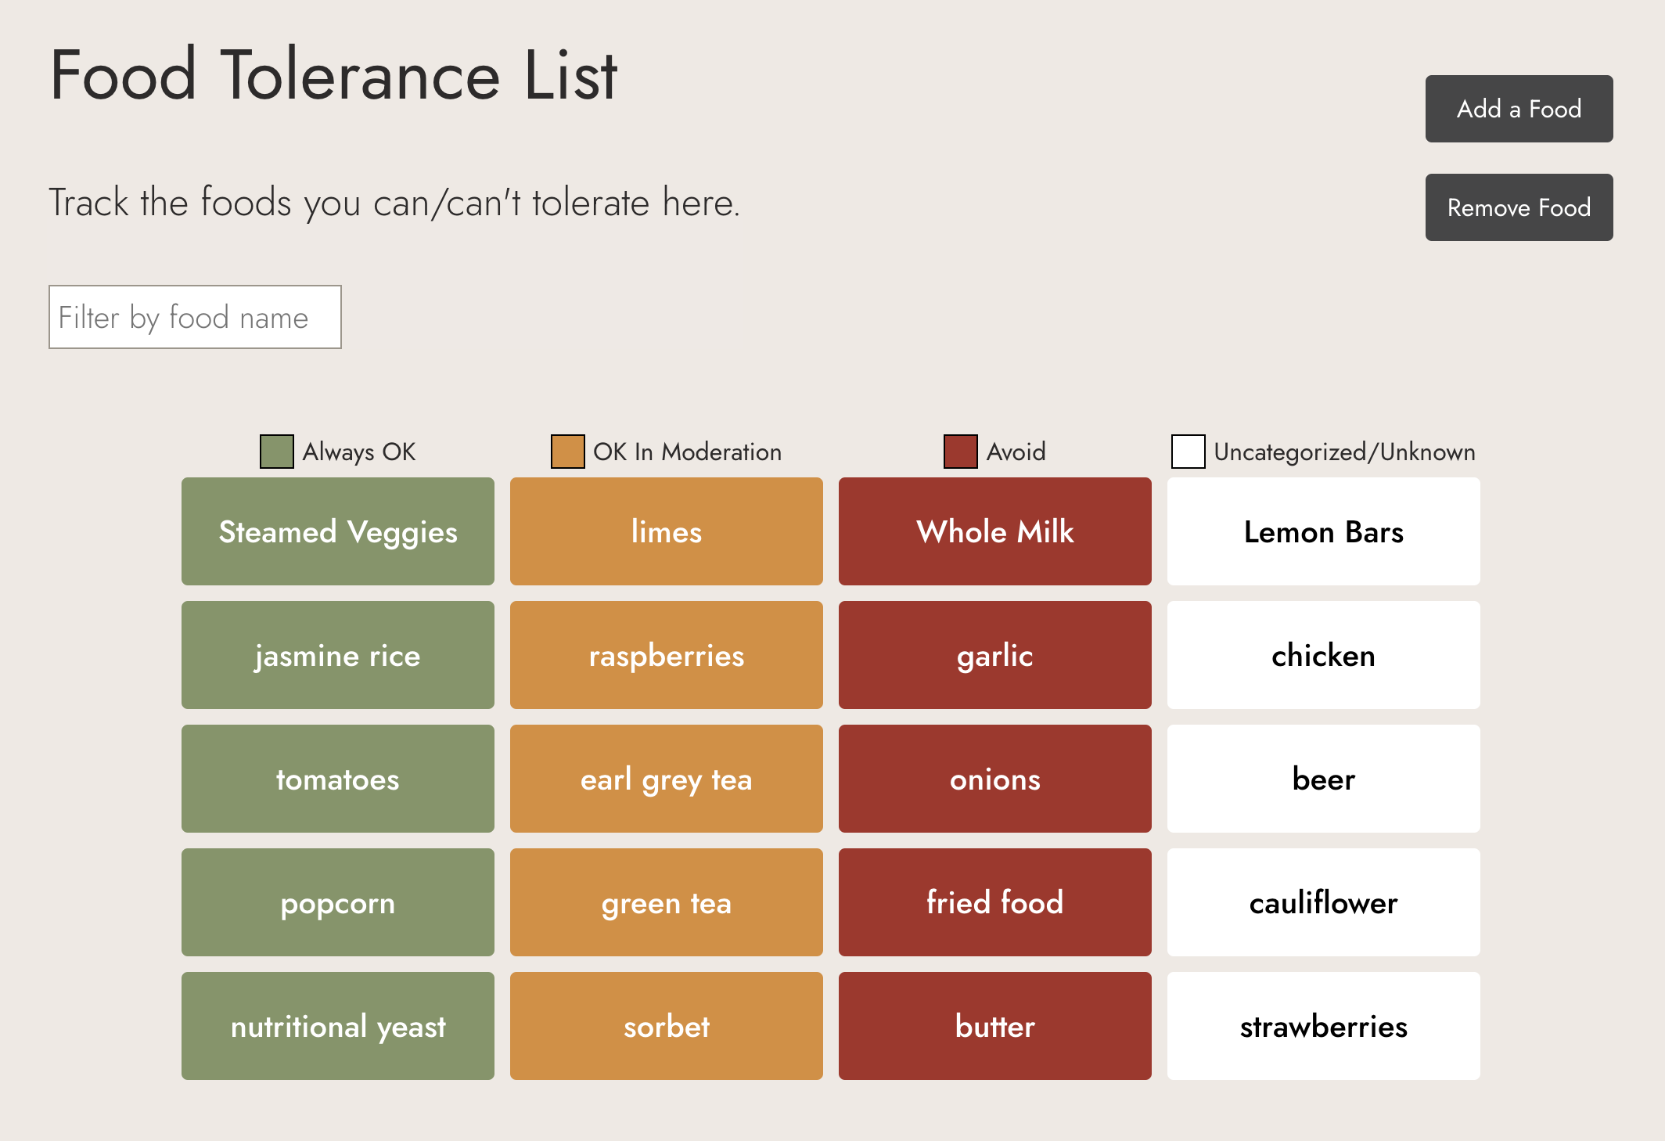Viewport: 1665px width, 1141px height.
Task: Click the green Always OK legend swatch
Action: [x=276, y=452]
